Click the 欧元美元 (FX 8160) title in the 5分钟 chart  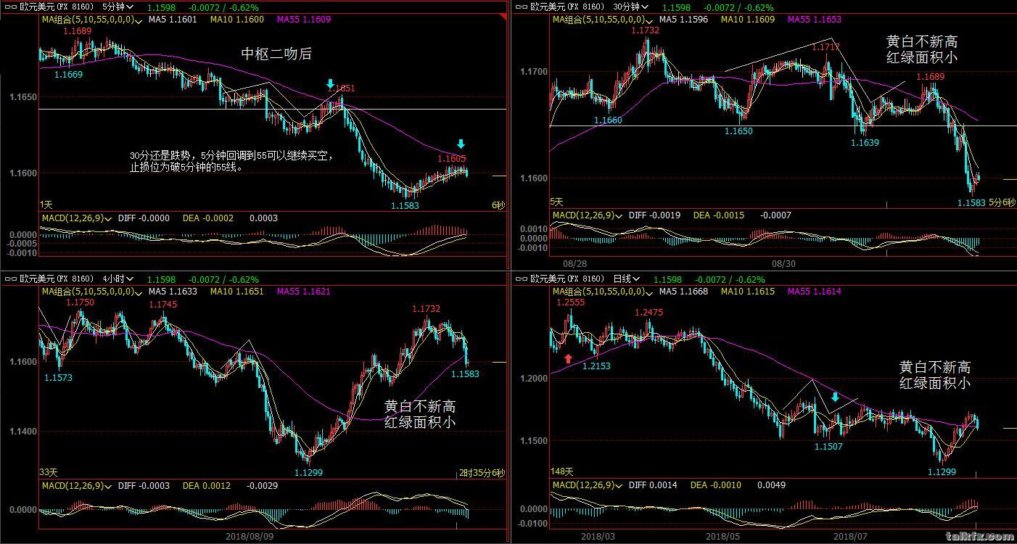(57, 7)
